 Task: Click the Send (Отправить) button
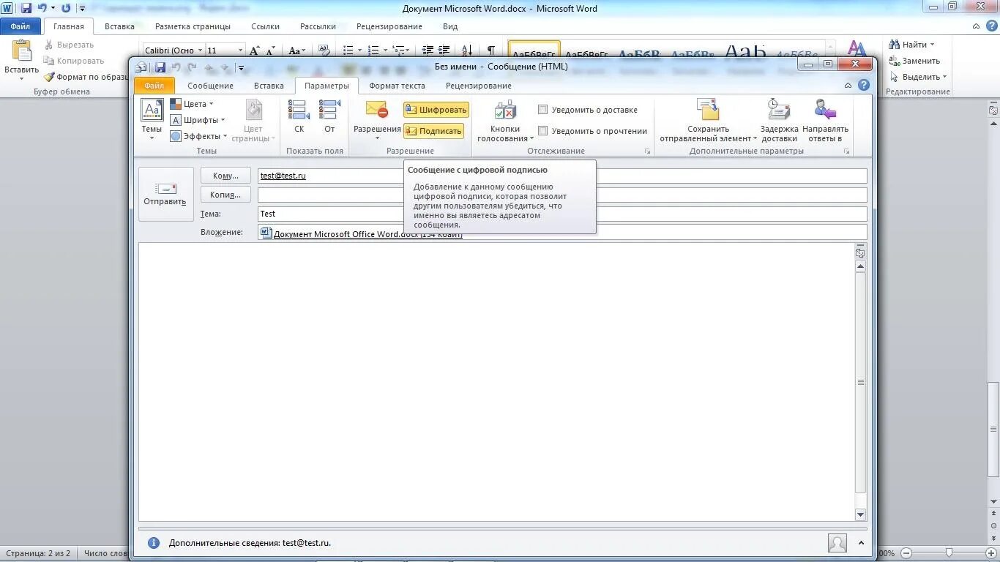(x=165, y=194)
